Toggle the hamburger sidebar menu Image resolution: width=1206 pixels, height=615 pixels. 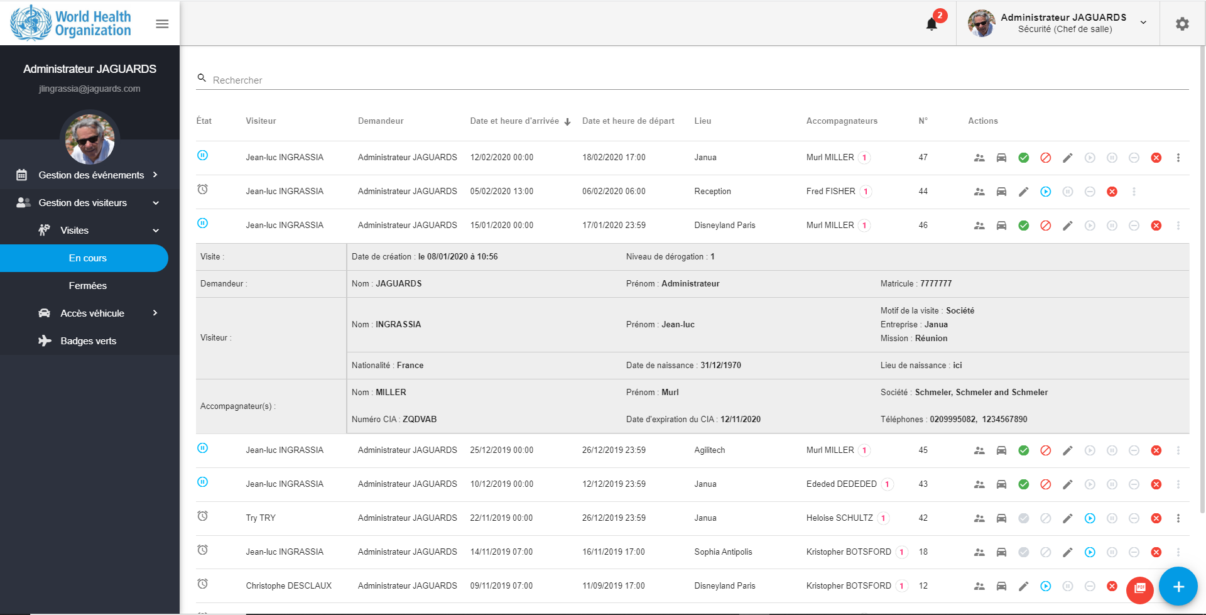(x=162, y=24)
